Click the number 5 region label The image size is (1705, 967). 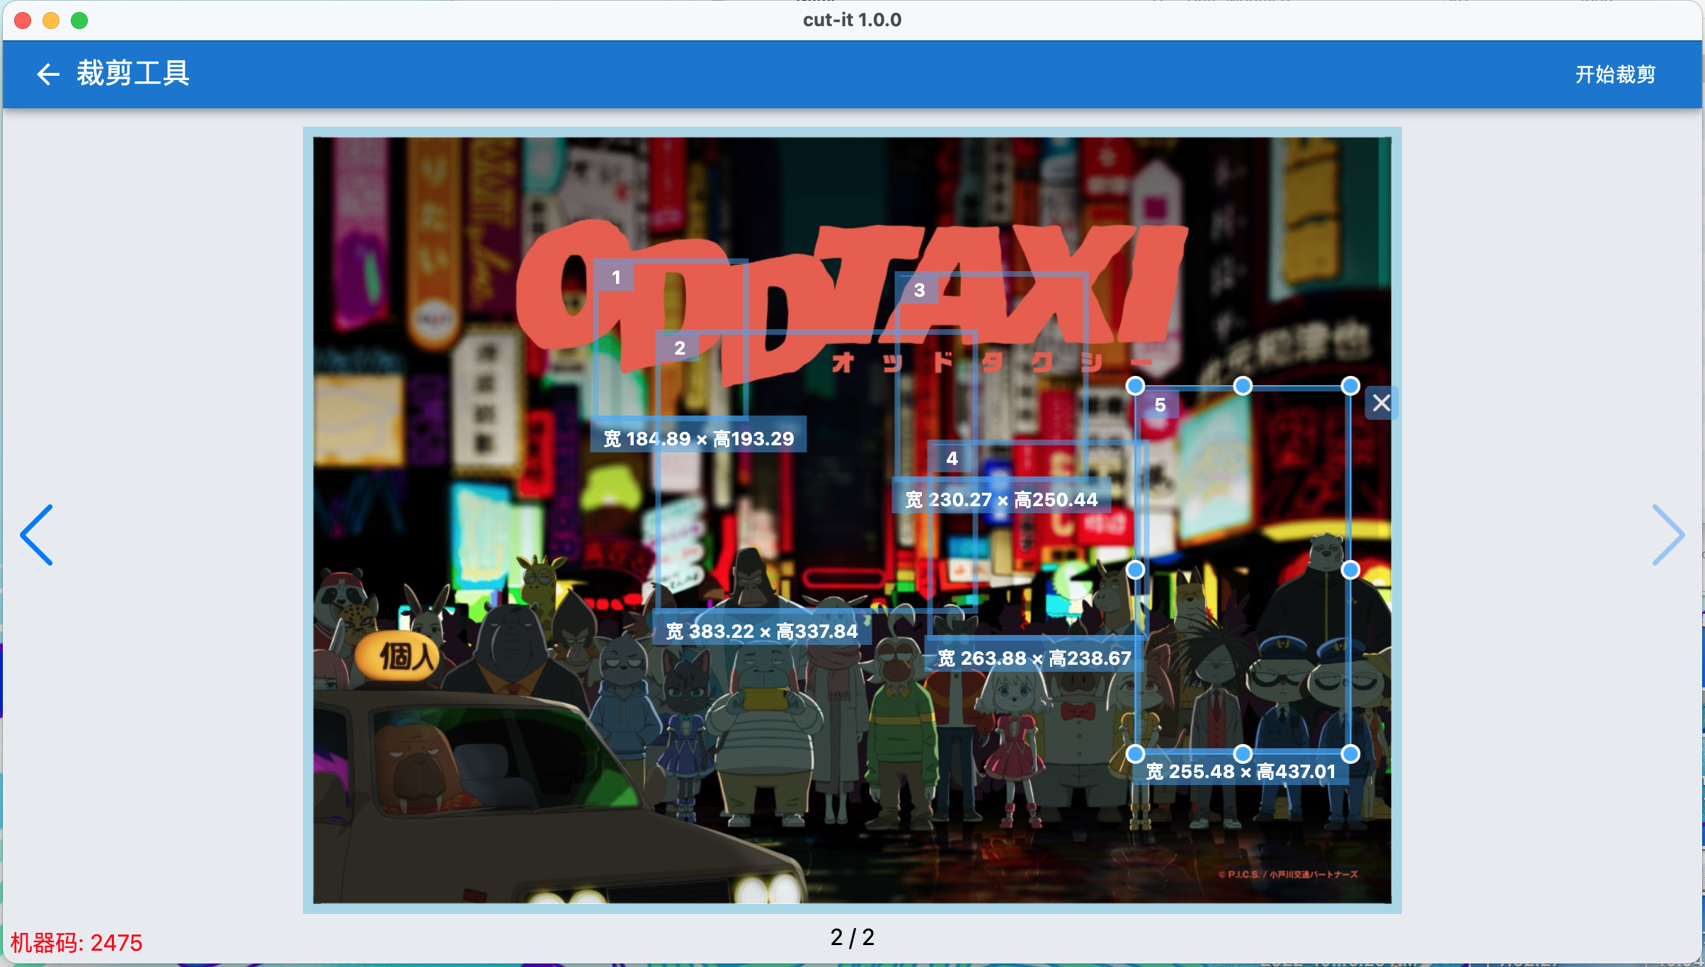(x=1160, y=405)
